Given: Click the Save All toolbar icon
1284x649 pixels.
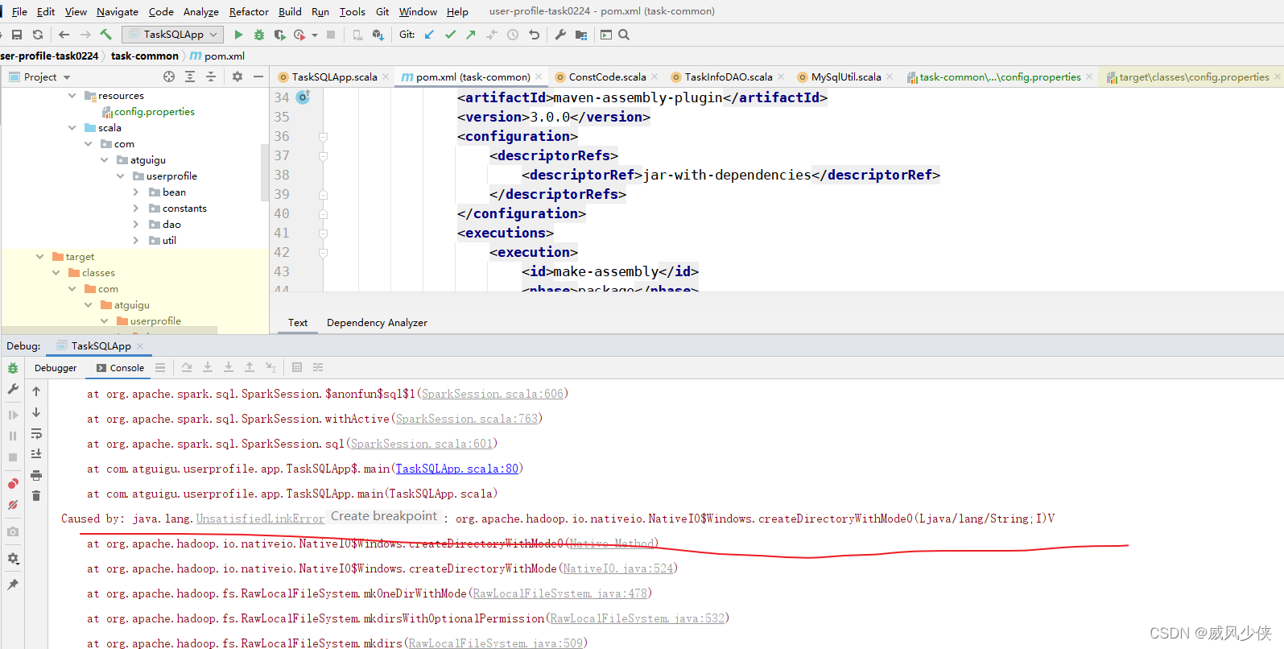Looking at the screenshot, I should 16,35.
